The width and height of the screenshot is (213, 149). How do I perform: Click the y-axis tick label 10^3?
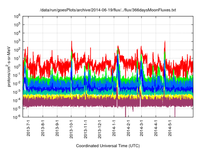17,41
